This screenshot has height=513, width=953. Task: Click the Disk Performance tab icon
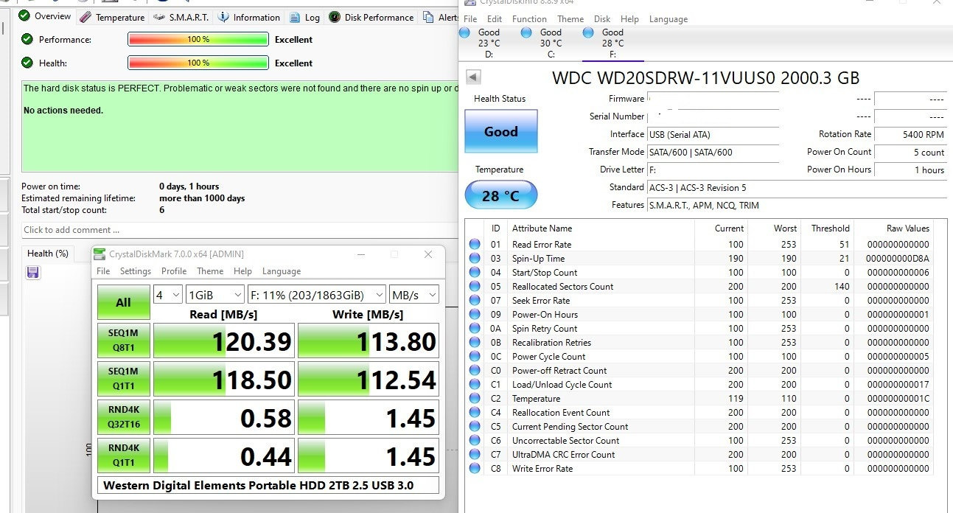(334, 17)
